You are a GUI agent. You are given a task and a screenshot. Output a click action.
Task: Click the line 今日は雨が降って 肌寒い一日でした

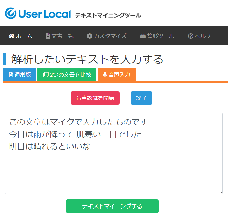click(75, 134)
